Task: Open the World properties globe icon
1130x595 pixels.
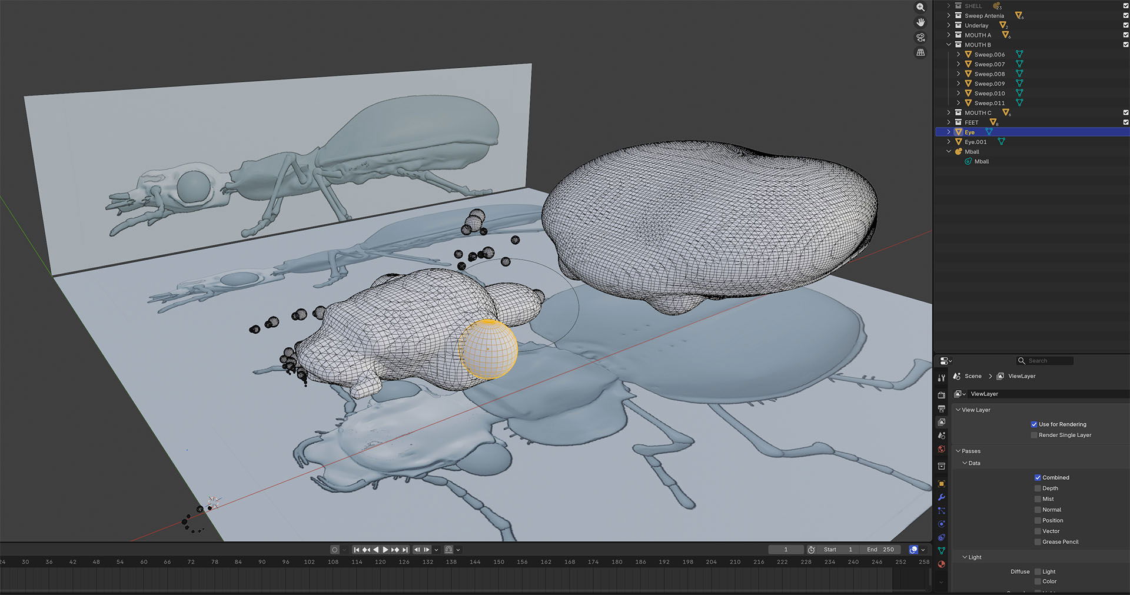Action: tap(942, 449)
